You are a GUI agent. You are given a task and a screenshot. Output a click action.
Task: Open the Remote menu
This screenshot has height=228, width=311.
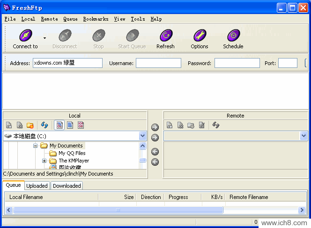point(49,19)
